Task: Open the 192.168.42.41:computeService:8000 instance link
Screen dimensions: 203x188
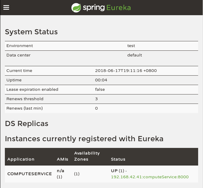Action: click(150, 177)
